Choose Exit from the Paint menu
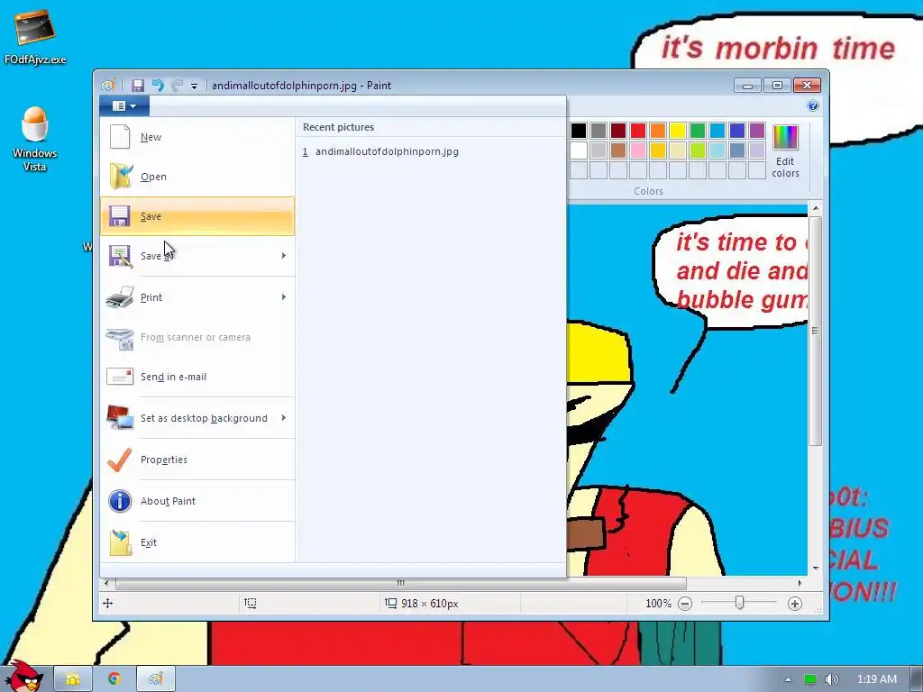923x692 pixels. click(197, 542)
